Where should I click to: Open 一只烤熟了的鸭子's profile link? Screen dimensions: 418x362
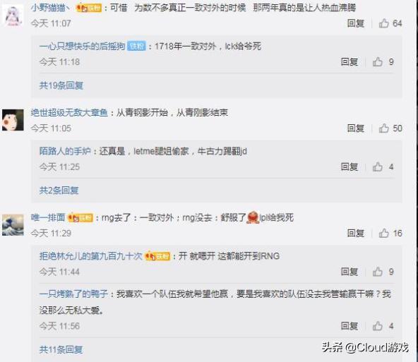(x=73, y=294)
